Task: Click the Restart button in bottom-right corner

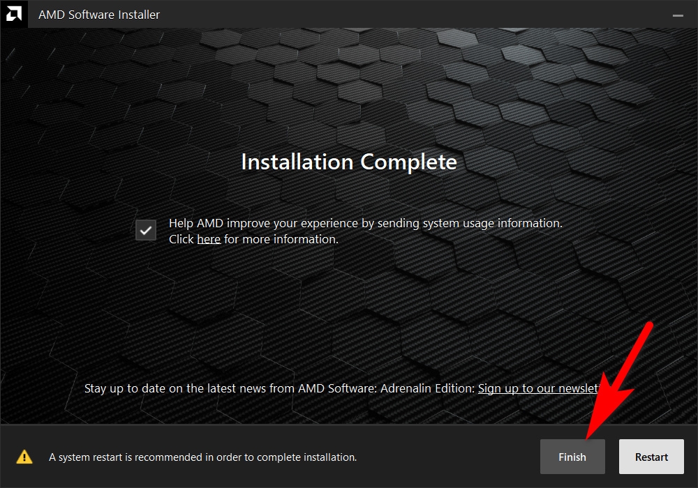Action: click(651, 457)
